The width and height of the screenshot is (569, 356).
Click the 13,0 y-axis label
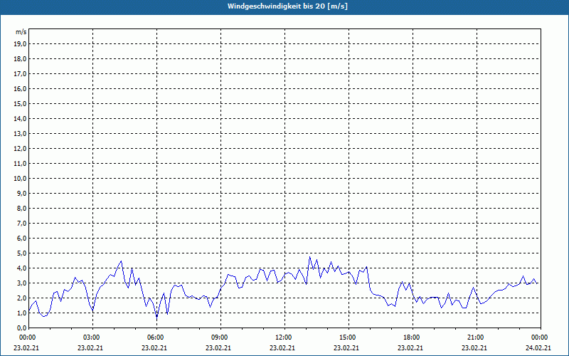tap(20, 133)
